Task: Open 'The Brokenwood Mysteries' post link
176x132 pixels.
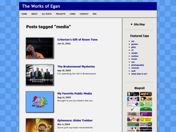Action: click(76, 66)
